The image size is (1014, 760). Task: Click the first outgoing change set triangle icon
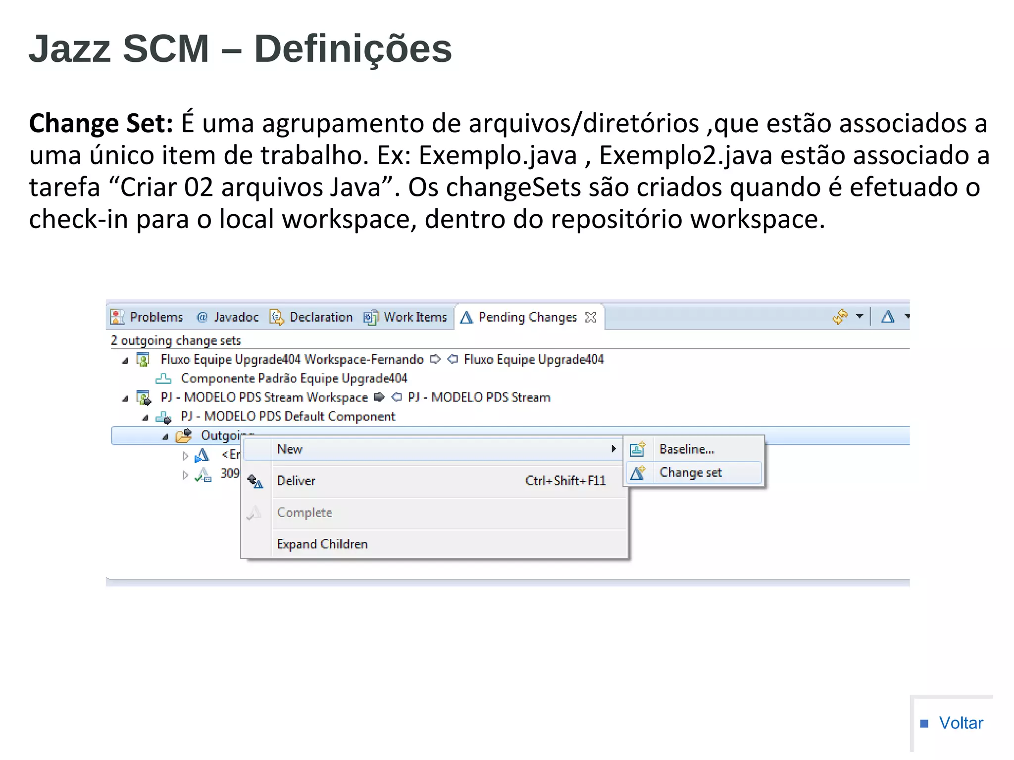coord(202,455)
